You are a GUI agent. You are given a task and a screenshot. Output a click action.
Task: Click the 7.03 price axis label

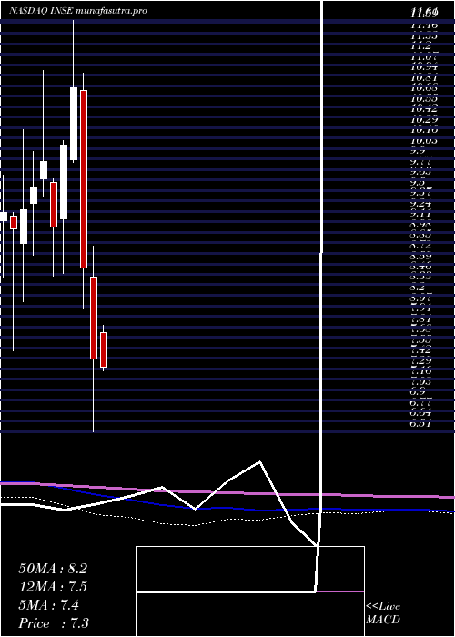coord(421,383)
